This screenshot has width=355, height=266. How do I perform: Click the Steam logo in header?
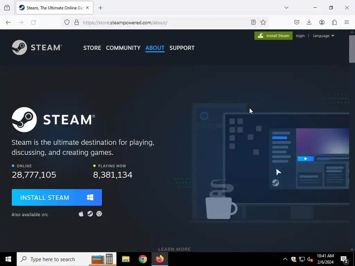(x=37, y=47)
